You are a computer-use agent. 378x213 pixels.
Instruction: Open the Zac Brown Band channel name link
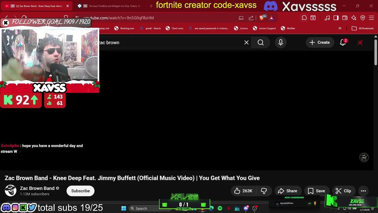click(x=37, y=188)
